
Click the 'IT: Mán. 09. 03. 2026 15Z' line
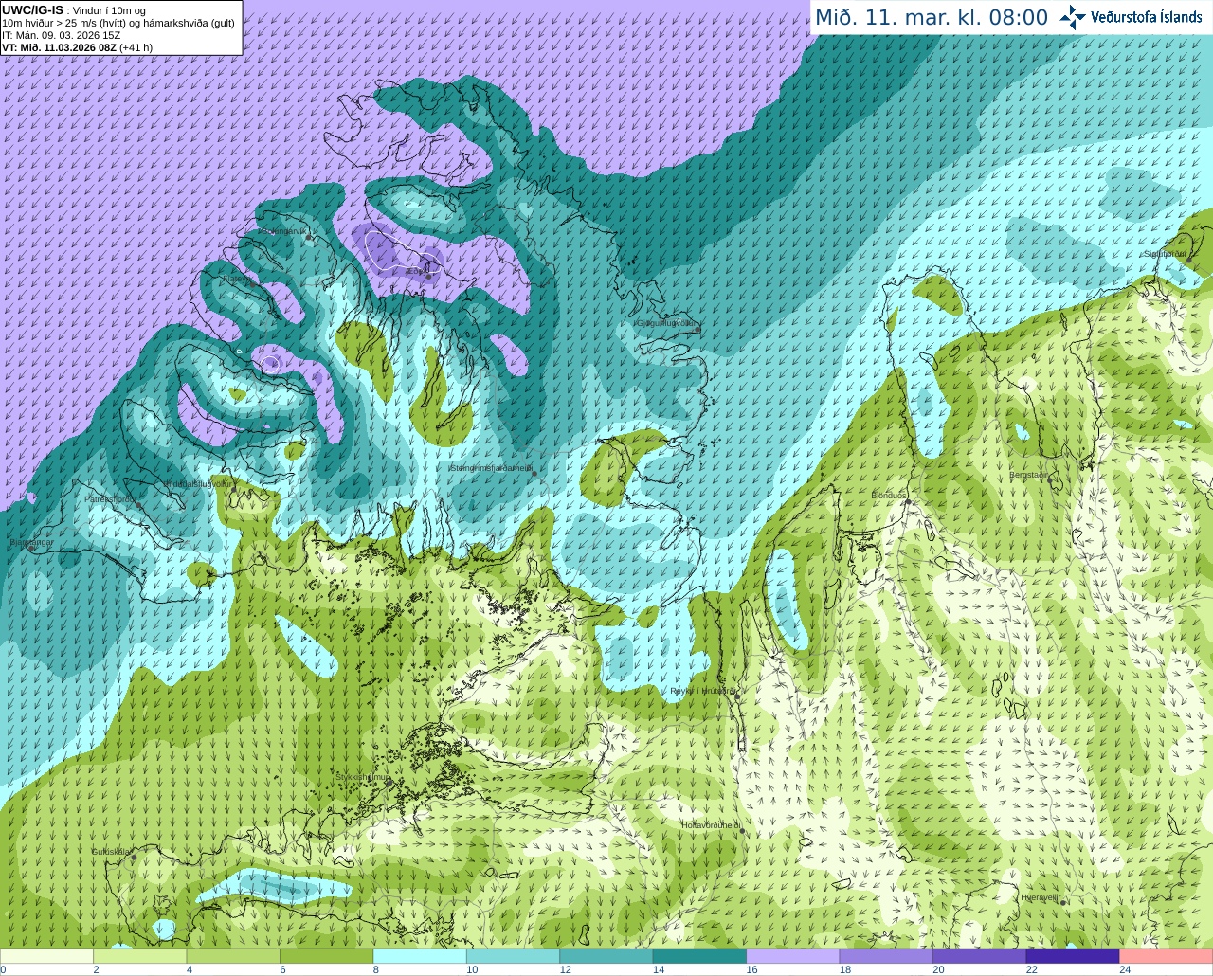click(x=61, y=35)
